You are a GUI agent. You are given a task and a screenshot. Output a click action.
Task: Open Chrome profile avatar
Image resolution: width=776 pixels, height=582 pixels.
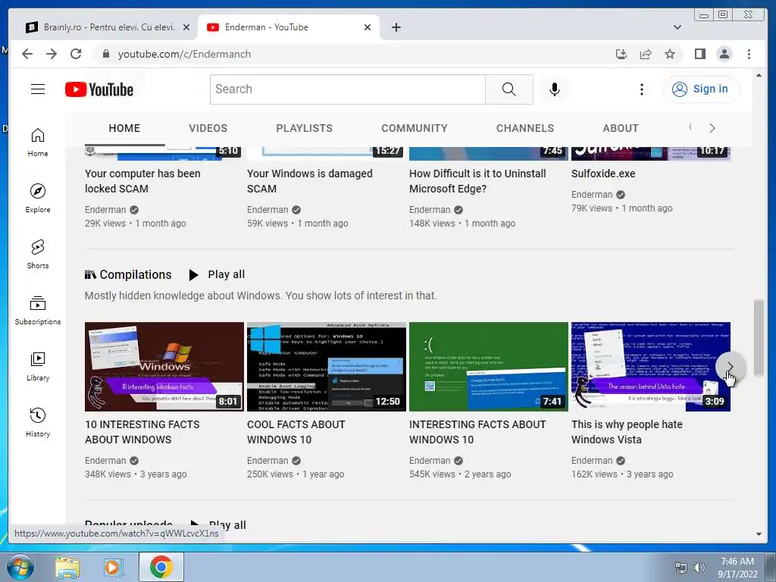724,54
